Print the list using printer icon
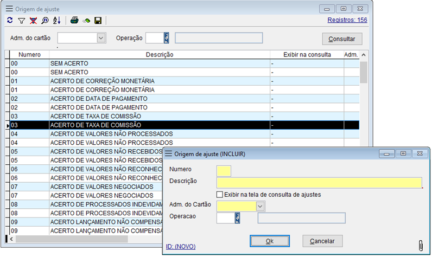Image resolution: width=432 pixels, height=257 pixels. [74, 21]
